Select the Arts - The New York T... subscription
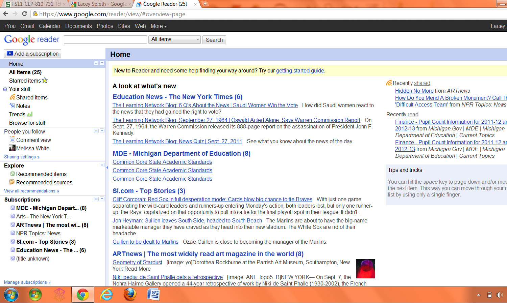 44,216
